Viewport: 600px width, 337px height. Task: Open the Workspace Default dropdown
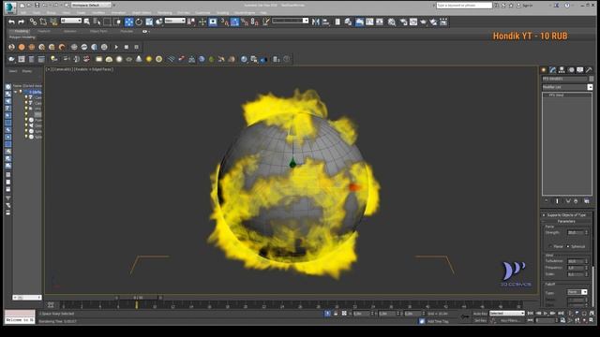(91, 5)
